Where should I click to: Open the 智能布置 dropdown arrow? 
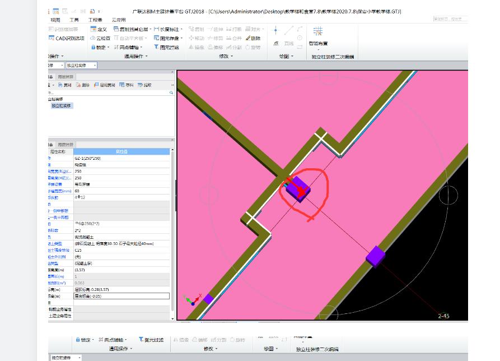click(318, 49)
